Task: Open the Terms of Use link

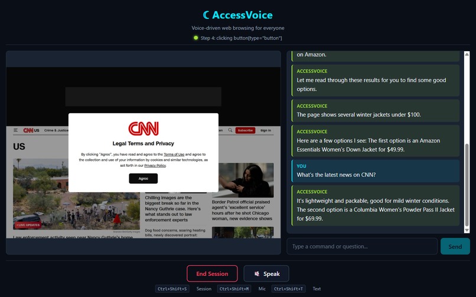Action: pyautogui.click(x=174, y=154)
